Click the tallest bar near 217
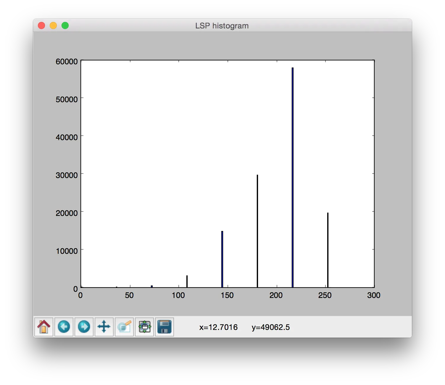The width and height of the screenshot is (445, 385). point(293,177)
